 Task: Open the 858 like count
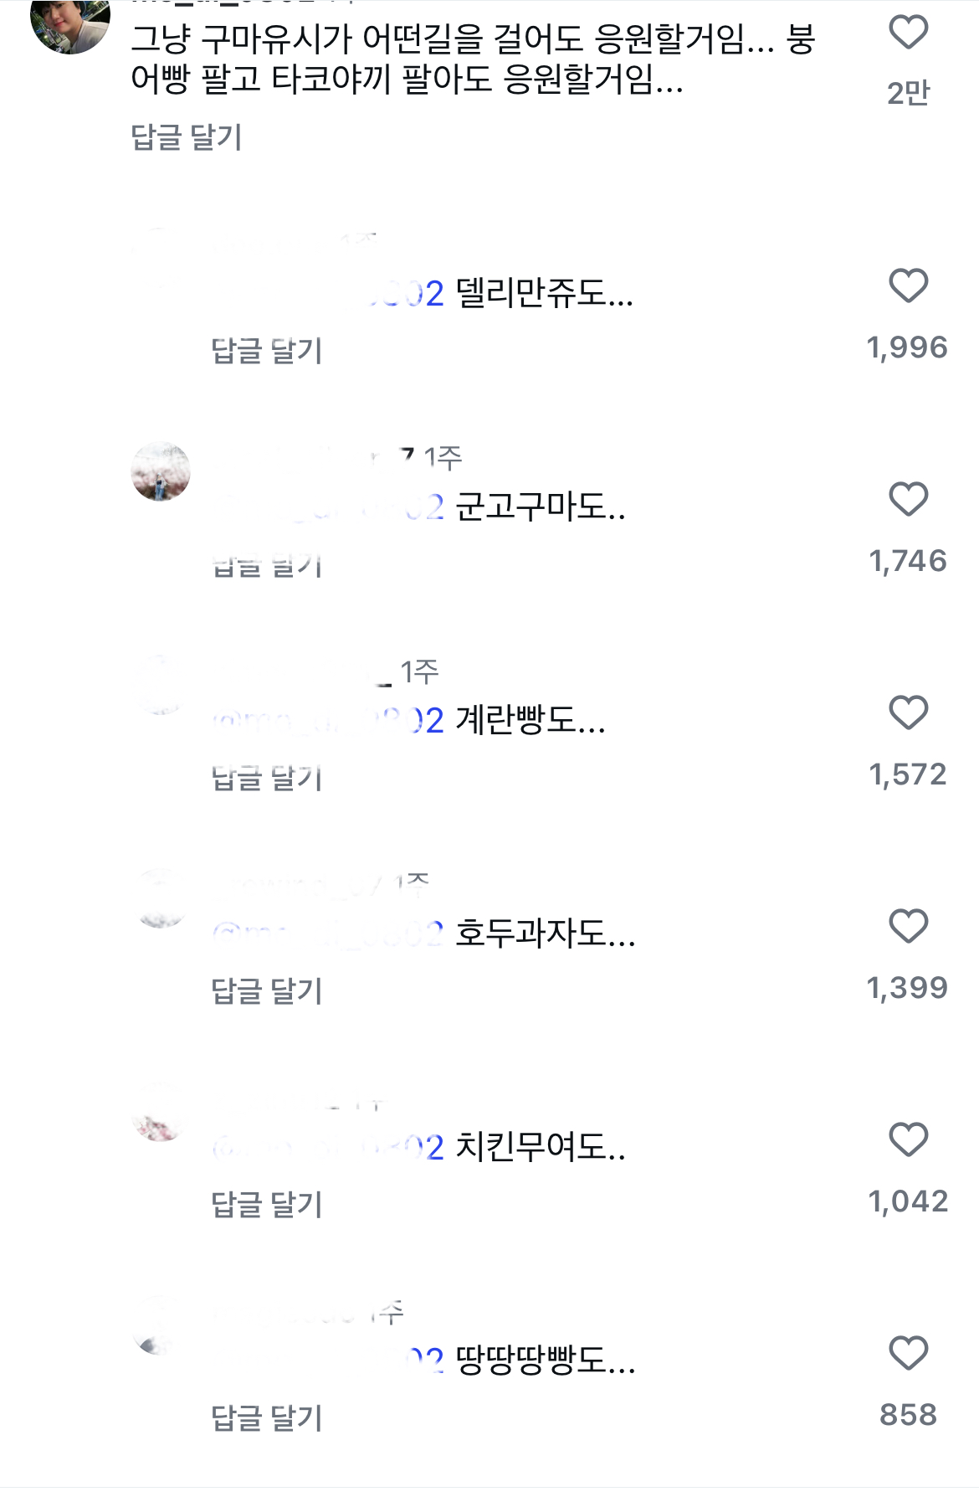pyautogui.click(x=908, y=1415)
